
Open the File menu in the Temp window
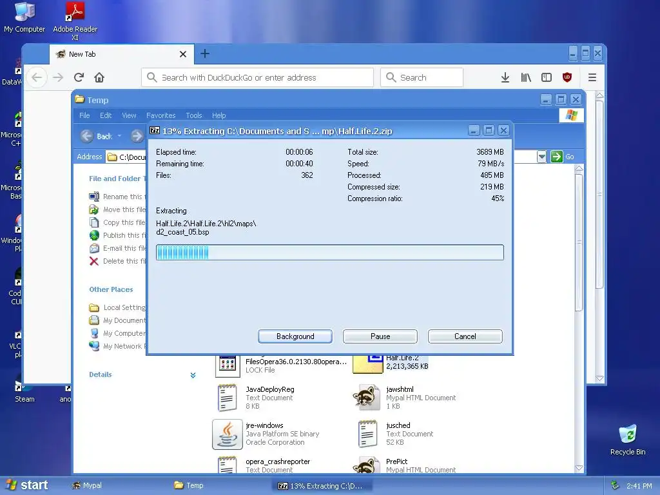point(84,115)
